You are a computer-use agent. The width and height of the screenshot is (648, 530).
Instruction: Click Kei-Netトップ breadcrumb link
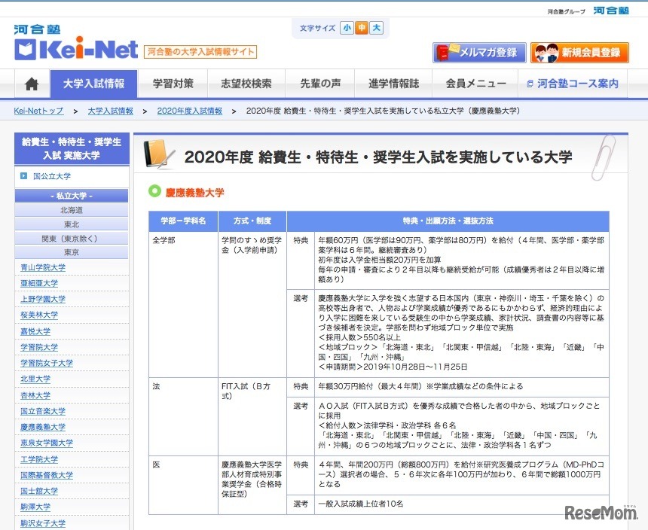(x=38, y=111)
